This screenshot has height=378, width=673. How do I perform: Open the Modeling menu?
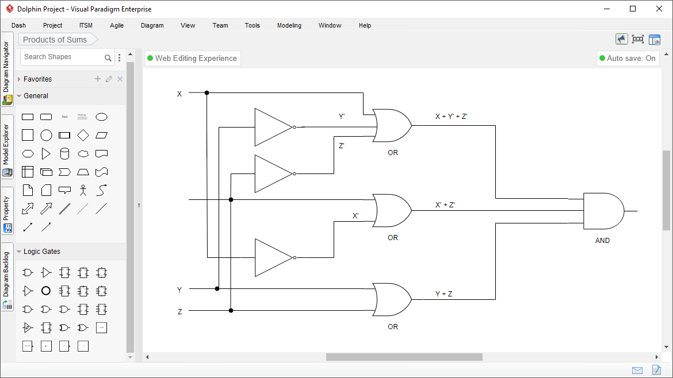point(289,25)
